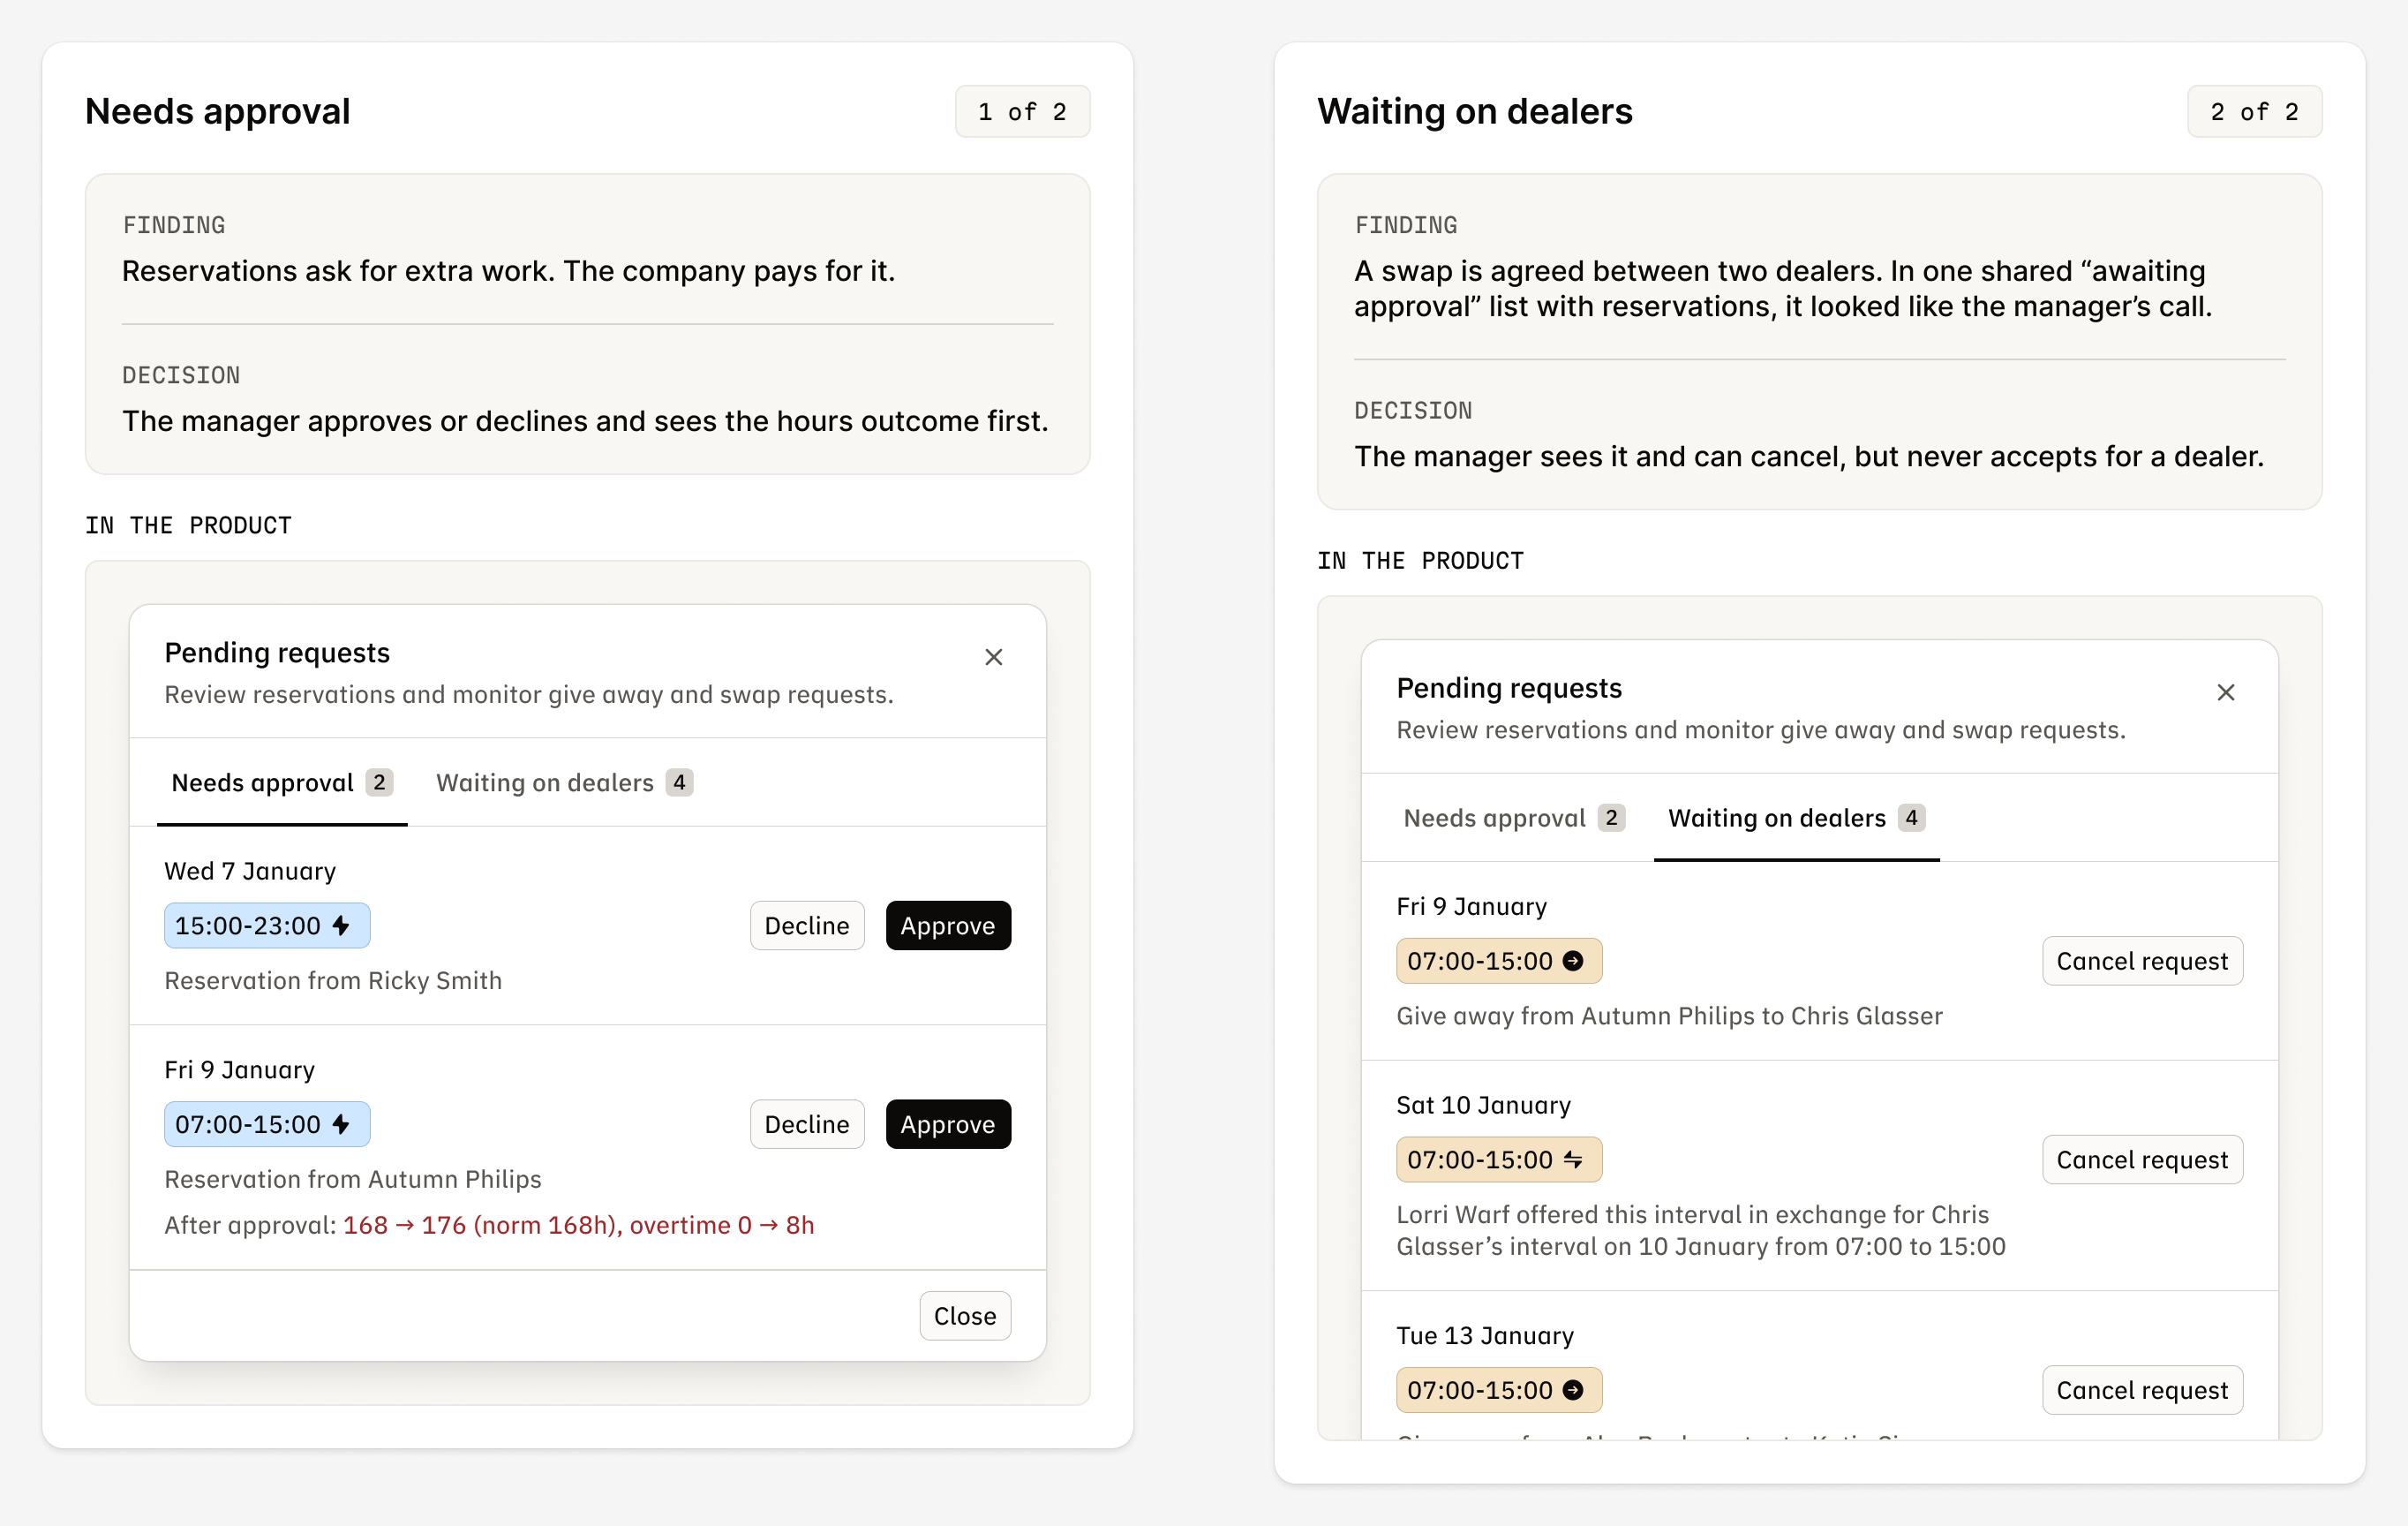Viewport: 2408px width, 1526px height.
Task: Click the red overtime 'After approval' hours text
Action: [x=579, y=1225]
